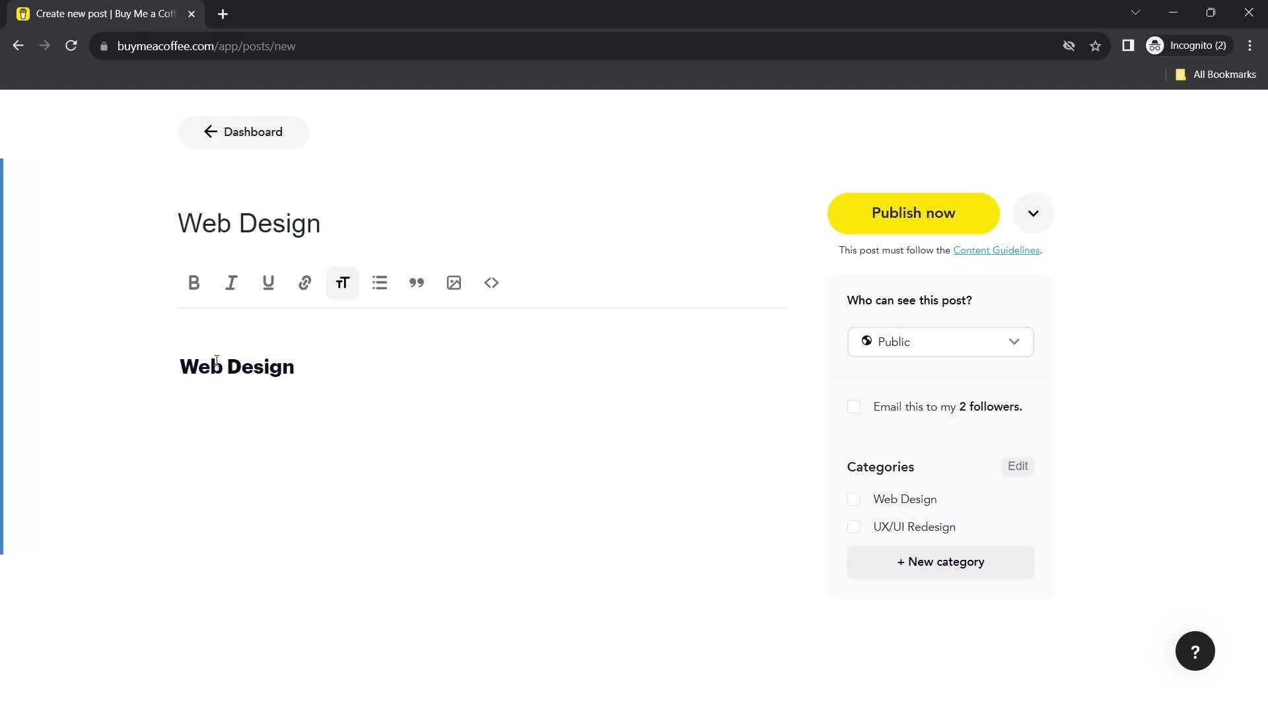Click the Web Design heading in the body
This screenshot has height=713, width=1268.
coord(237,367)
